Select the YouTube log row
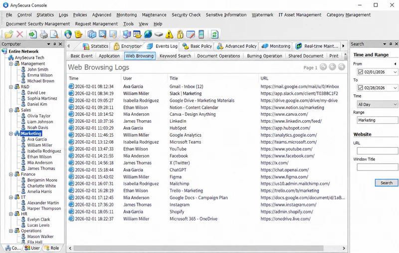The width and height of the screenshot is (399, 253). point(207,149)
